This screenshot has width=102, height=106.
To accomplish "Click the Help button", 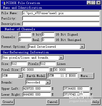I will point(96,102).
